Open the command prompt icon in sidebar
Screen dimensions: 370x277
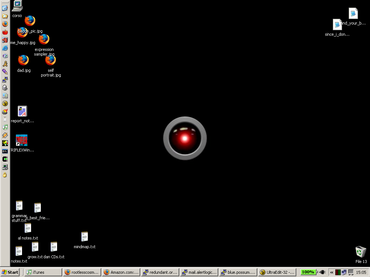point(5,151)
